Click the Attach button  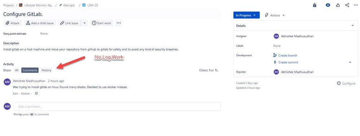click(x=13, y=23)
